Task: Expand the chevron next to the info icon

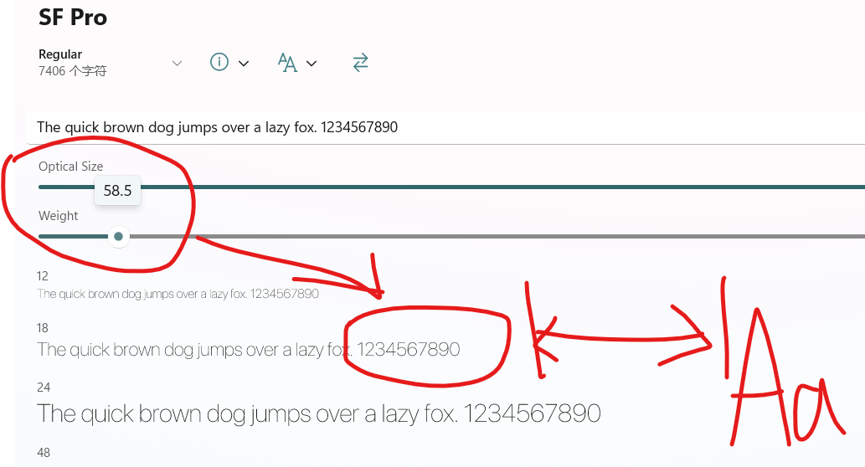Action: tap(244, 64)
